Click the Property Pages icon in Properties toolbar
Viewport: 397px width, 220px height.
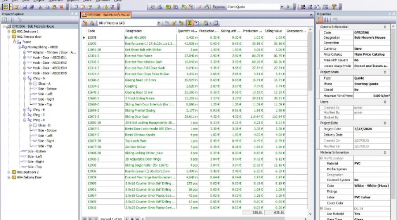pos(335,20)
